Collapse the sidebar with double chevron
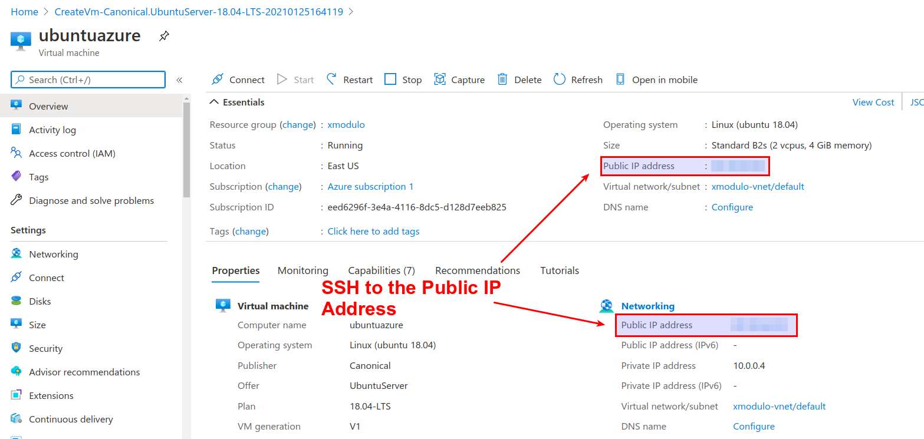Viewport: 924px width, 439px height. pyautogui.click(x=179, y=80)
